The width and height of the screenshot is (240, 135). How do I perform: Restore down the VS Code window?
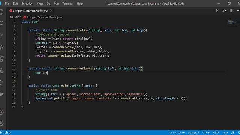[229, 3]
